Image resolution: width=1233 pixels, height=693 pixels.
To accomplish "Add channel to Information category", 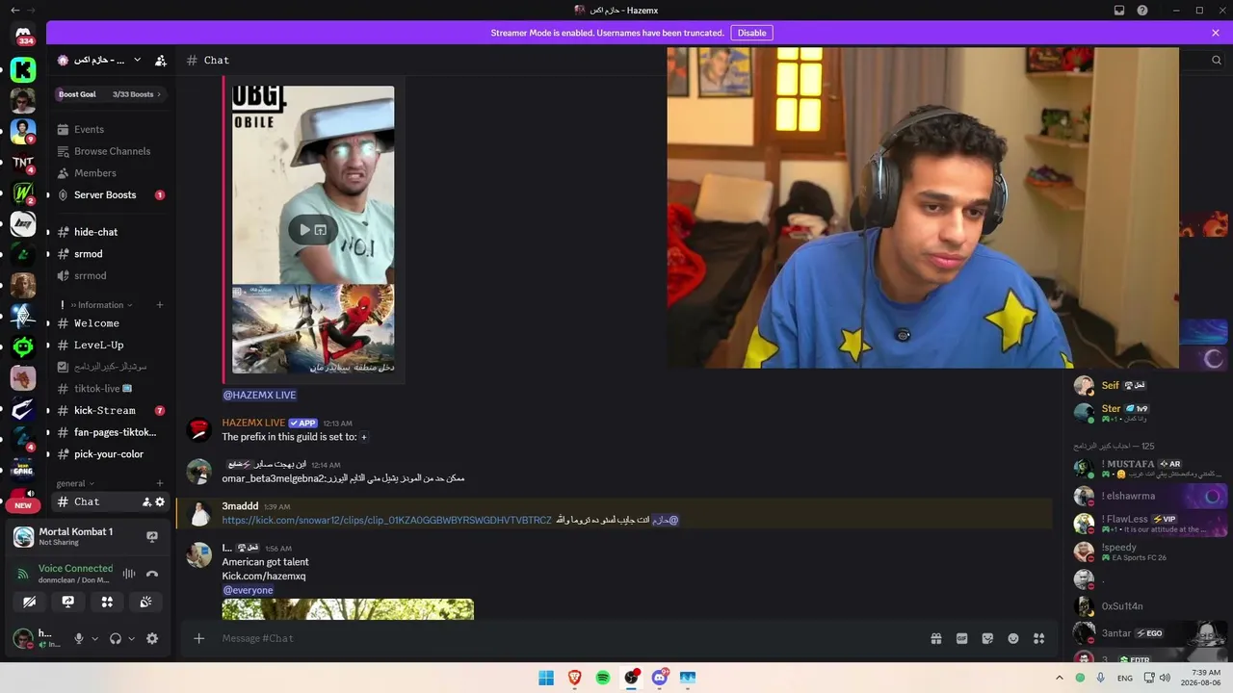I will click(x=160, y=305).
